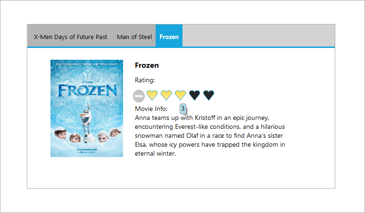Screen dimensions: 365x213
Task: Click the bold Frozen title heading
Action: (147, 65)
